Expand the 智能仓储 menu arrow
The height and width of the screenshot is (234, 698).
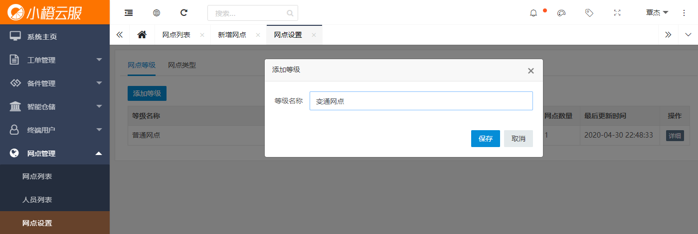pyautogui.click(x=99, y=106)
